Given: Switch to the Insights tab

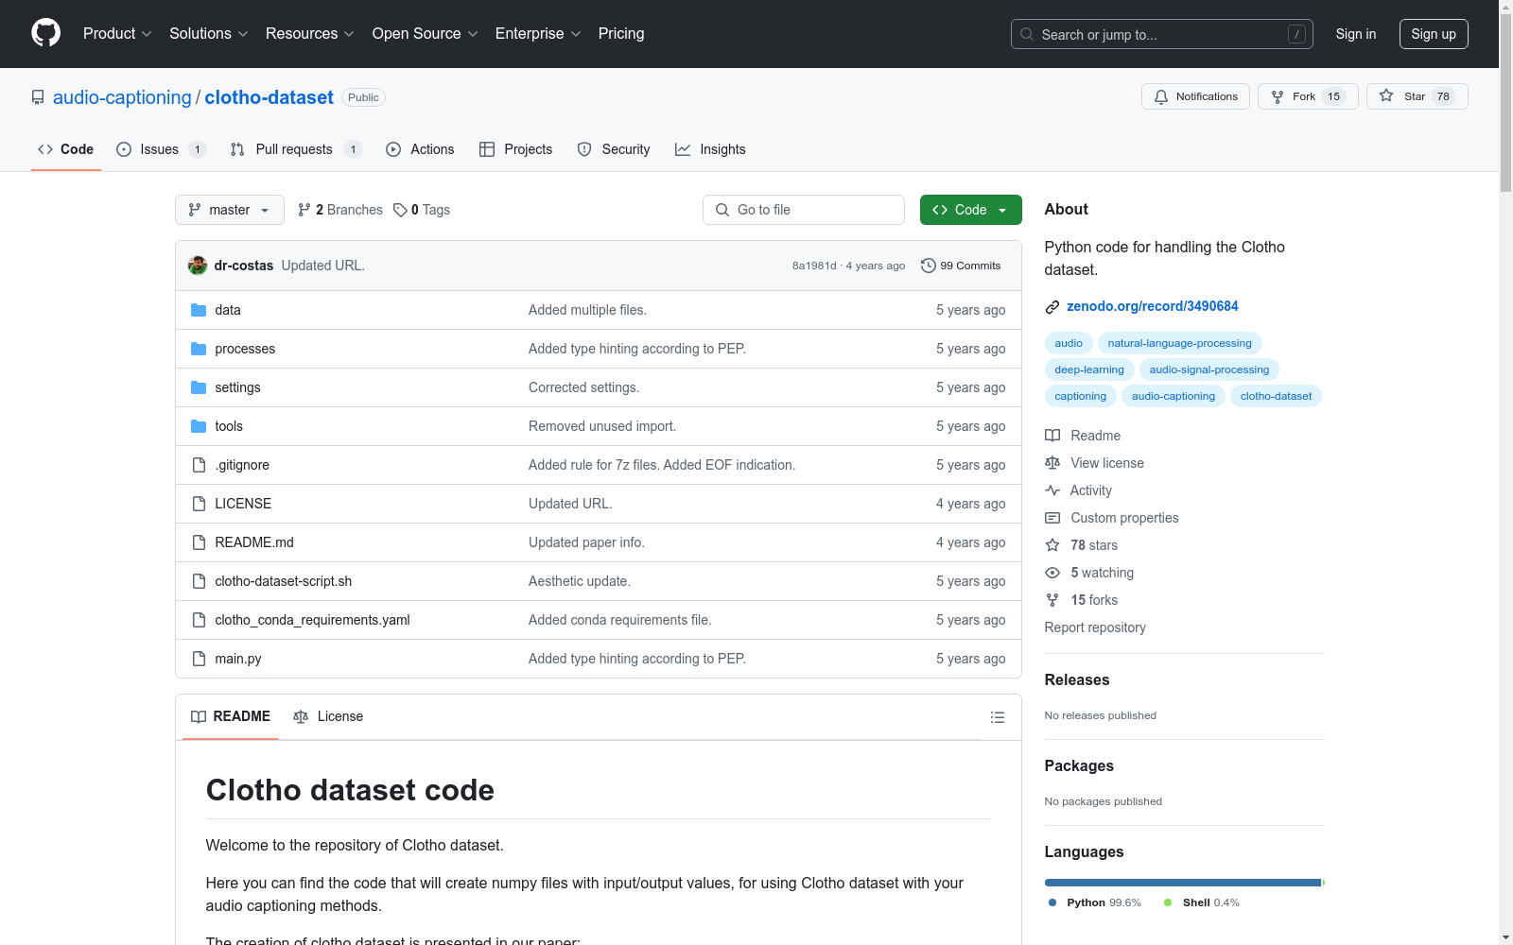Looking at the screenshot, I should click(710, 149).
